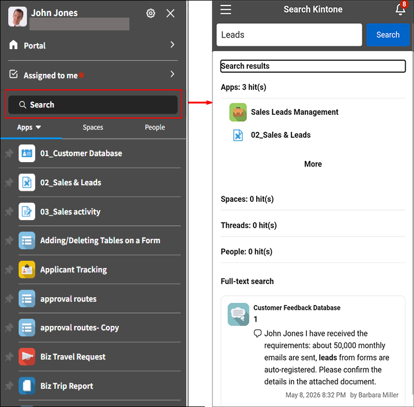This screenshot has width=414, height=407.
Task: Open 02_Sales & Leads search result link
Action: click(x=280, y=135)
